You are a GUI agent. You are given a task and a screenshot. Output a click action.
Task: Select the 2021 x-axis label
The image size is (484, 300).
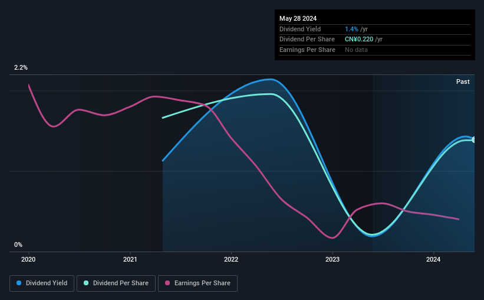click(130, 259)
